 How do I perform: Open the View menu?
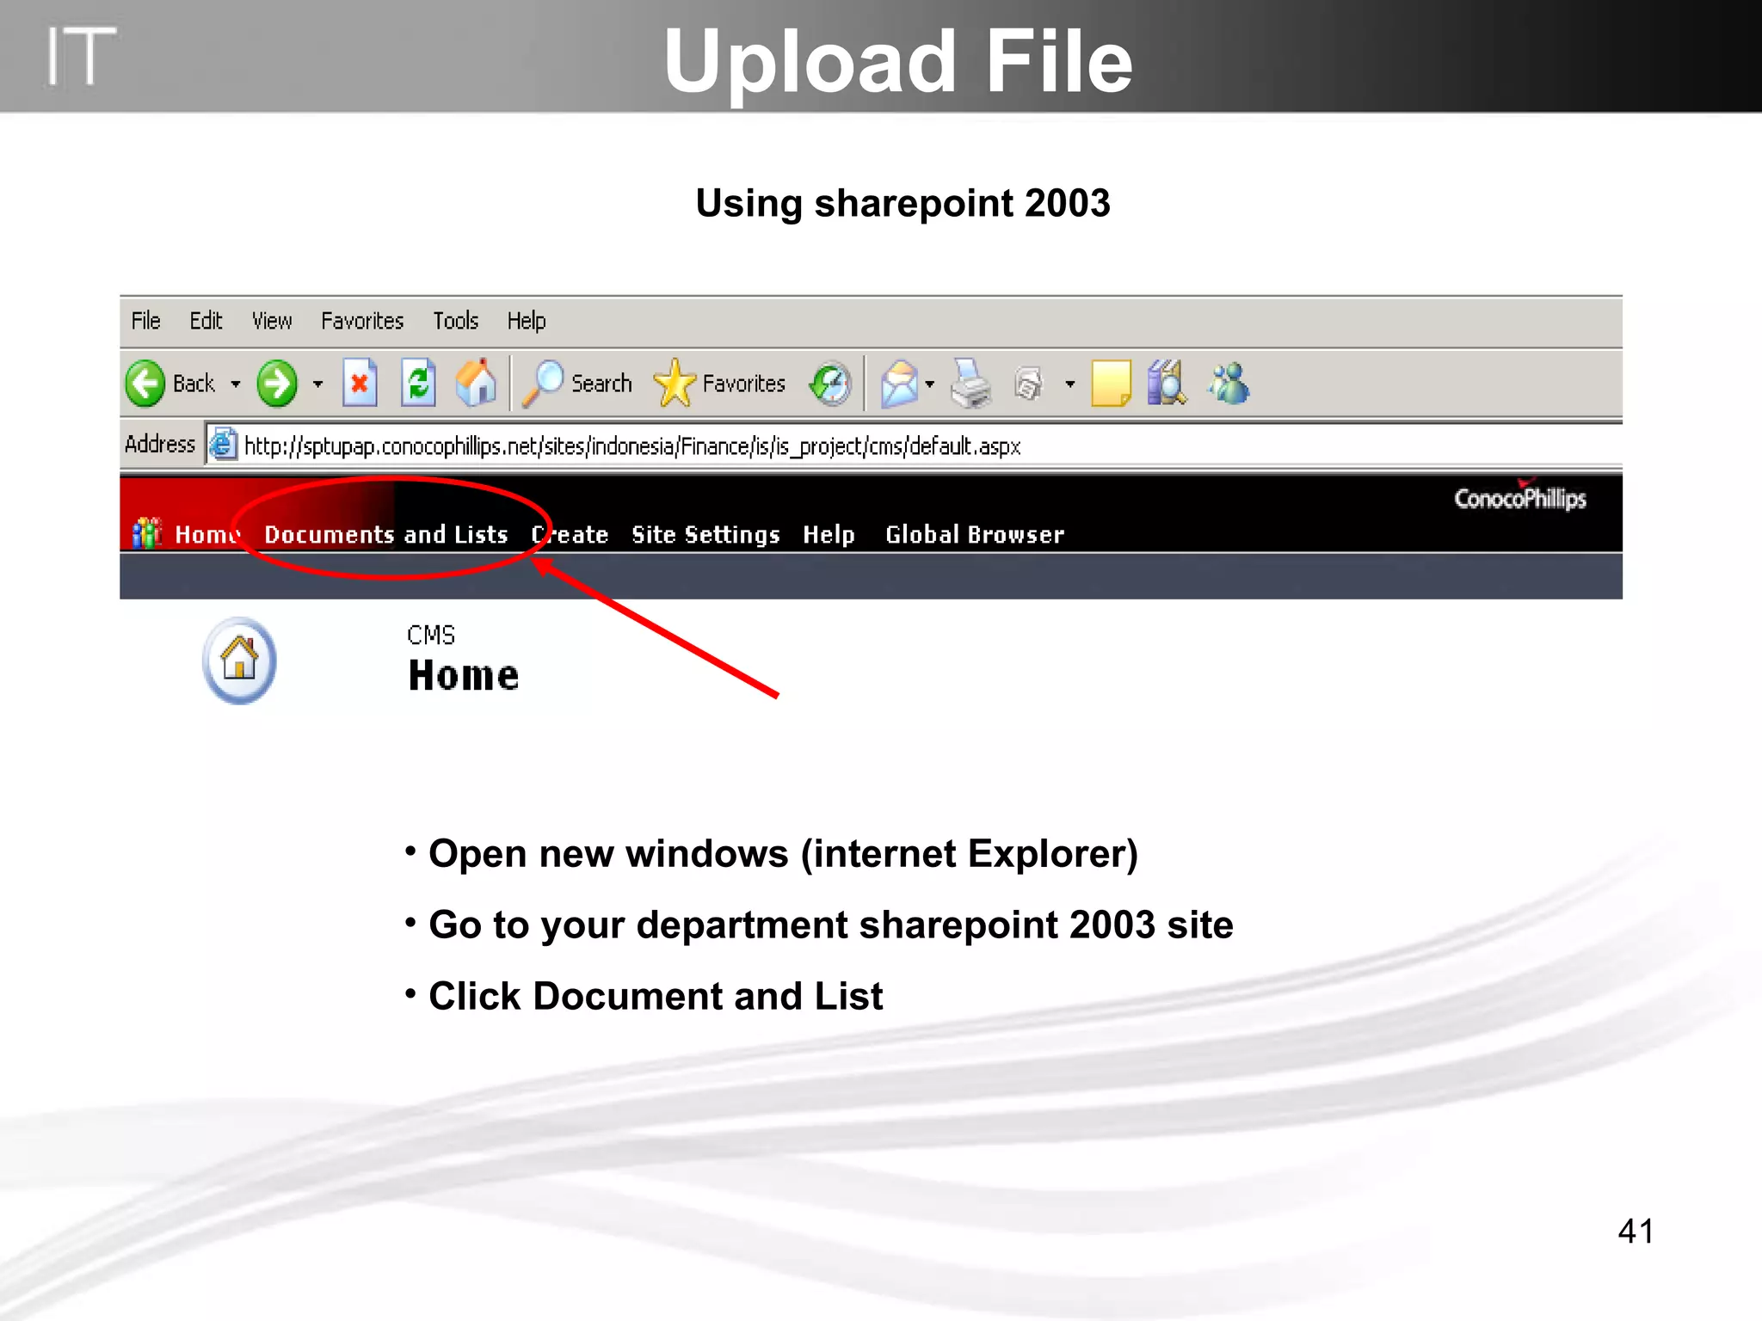click(x=272, y=321)
